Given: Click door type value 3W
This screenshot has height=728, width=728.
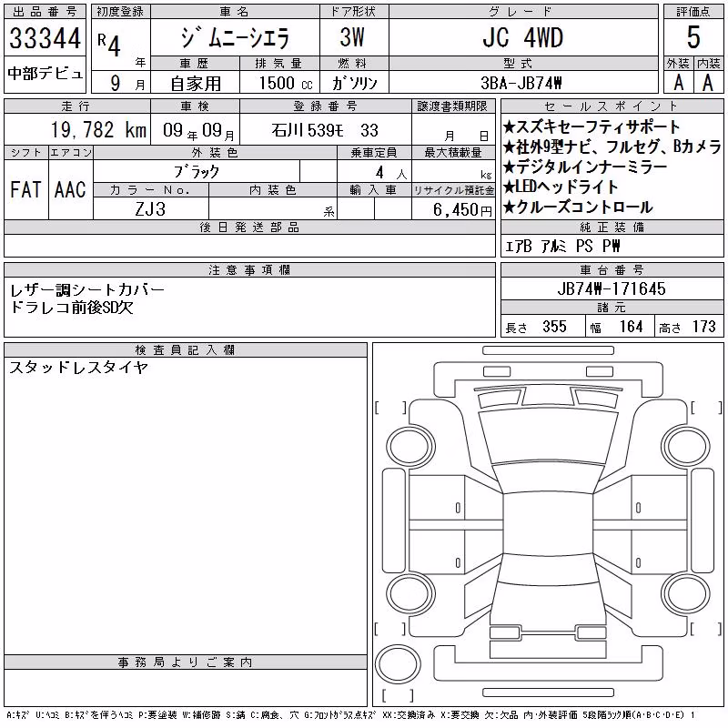Looking at the screenshot, I should (353, 37).
